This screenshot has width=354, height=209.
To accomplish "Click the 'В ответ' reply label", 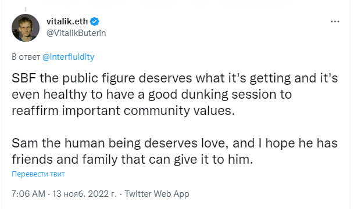I will pyautogui.click(x=26, y=57).
